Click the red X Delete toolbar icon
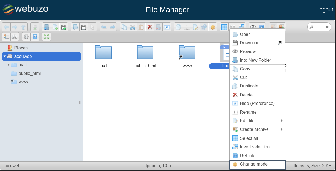 click(x=150, y=27)
